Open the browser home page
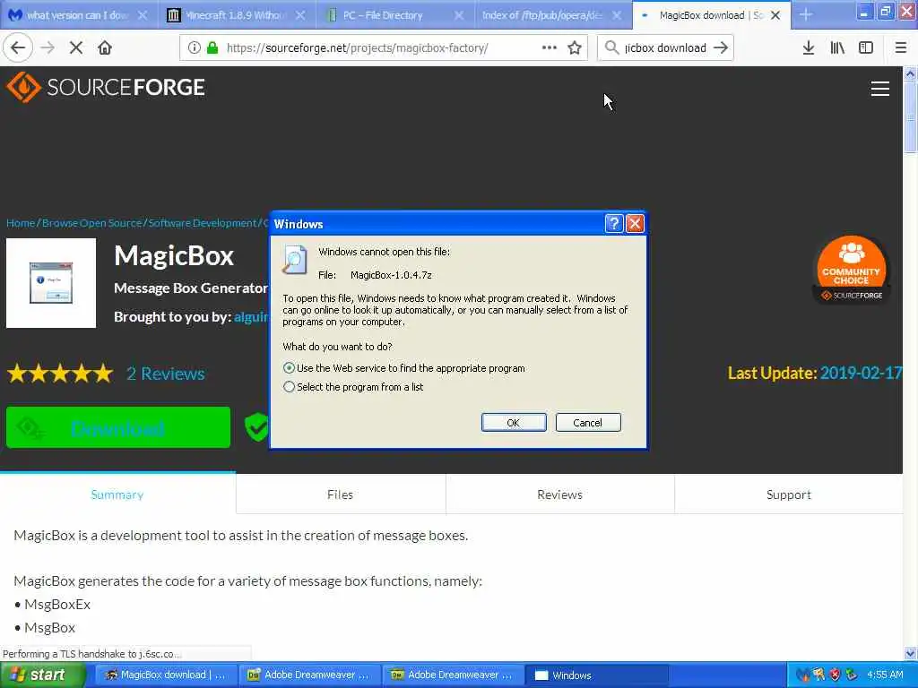This screenshot has height=688, width=918. point(105,48)
